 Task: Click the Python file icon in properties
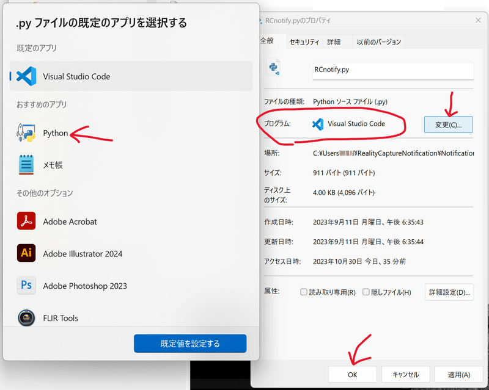(x=273, y=68)
